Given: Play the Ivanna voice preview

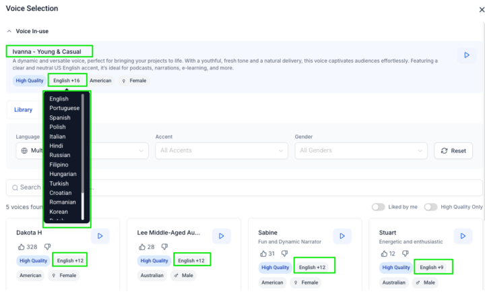Looking at the screenshot, I should [x=465, y=55].
